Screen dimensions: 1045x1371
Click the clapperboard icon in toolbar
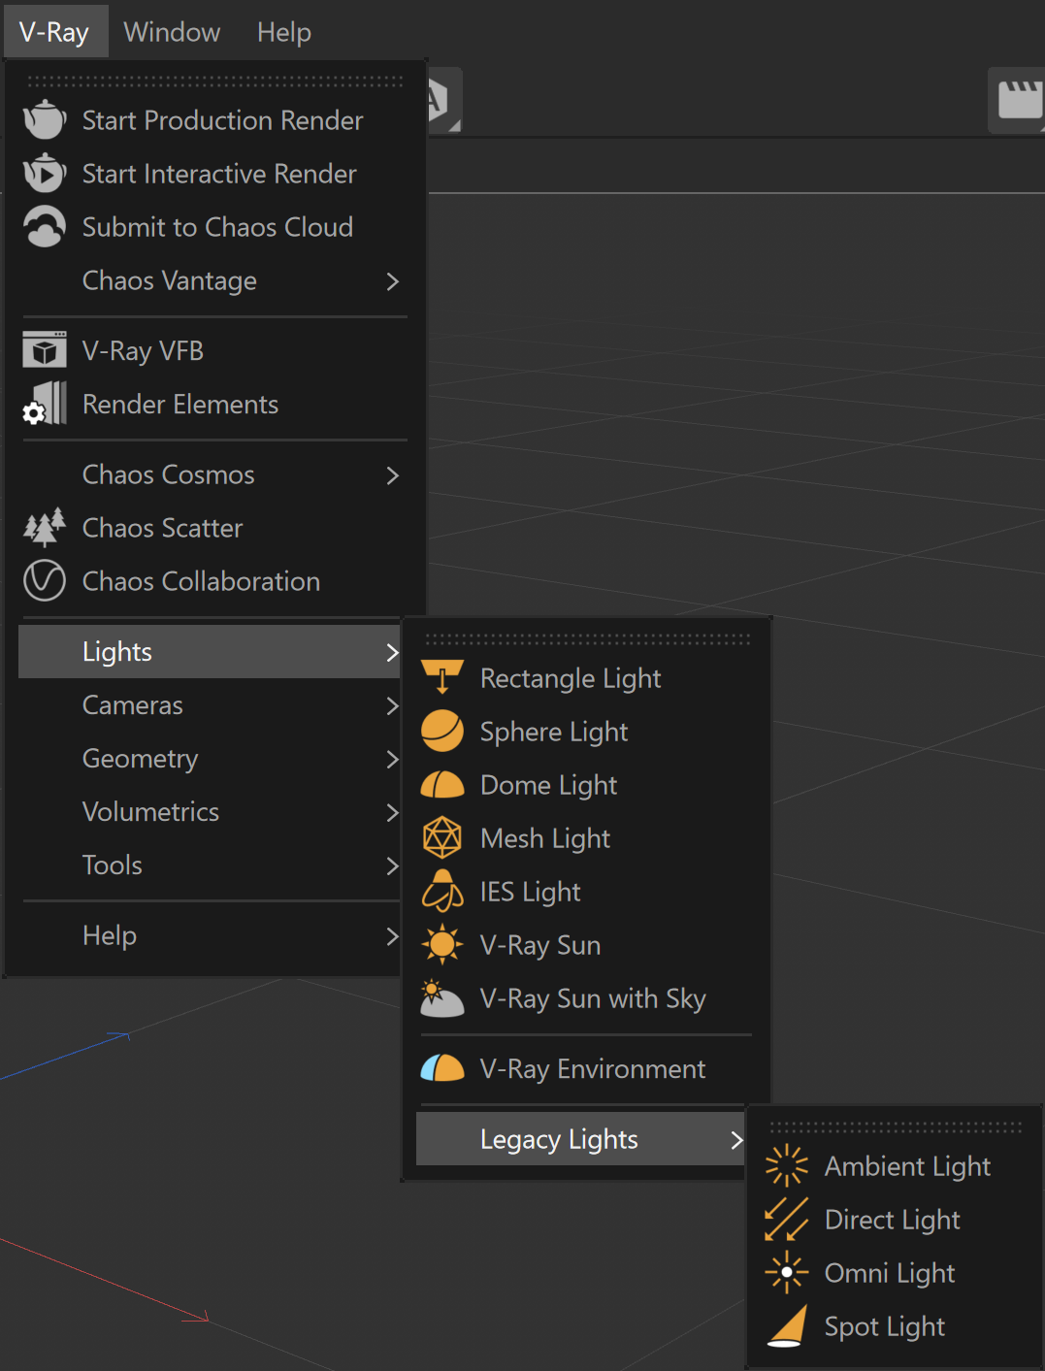tap(1020, 100)
